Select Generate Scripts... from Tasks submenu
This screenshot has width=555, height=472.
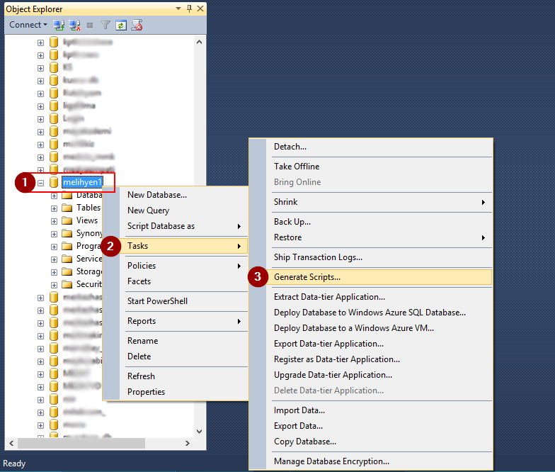tap(307, 277)
